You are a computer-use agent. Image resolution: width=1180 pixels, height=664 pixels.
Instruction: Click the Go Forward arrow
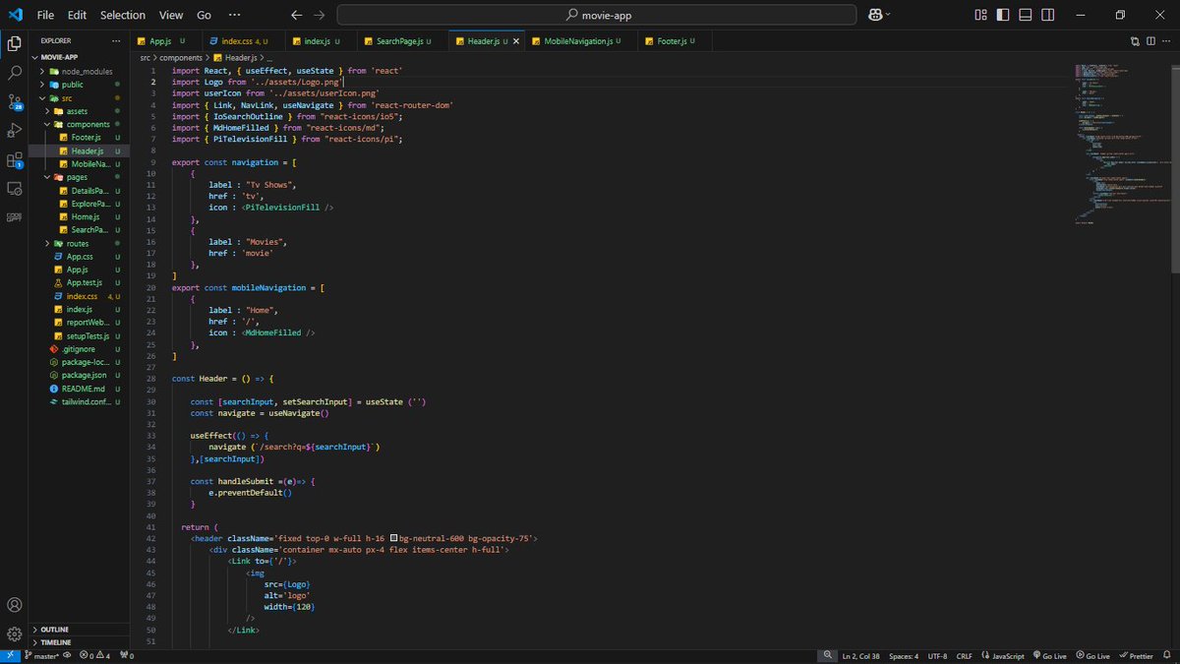[x=319, y=15]
